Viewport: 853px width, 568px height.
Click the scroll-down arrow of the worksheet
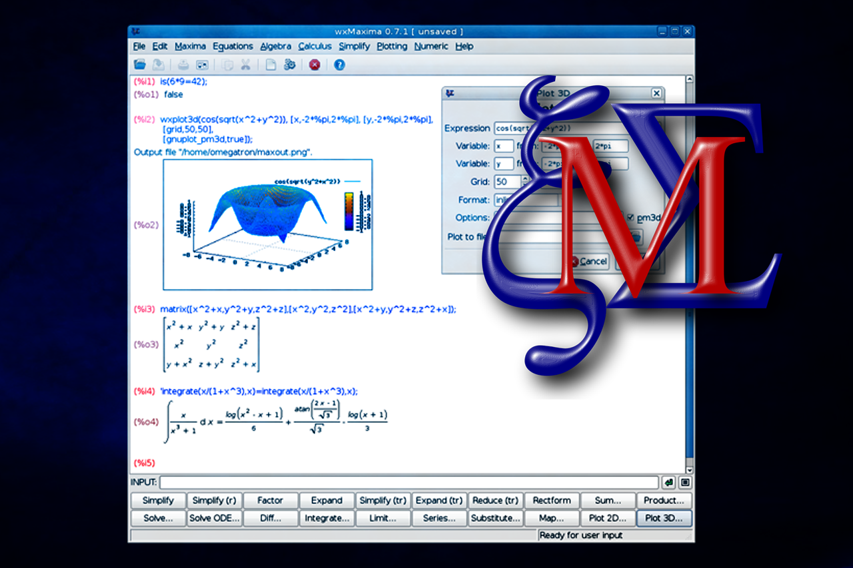pos(689,469)
